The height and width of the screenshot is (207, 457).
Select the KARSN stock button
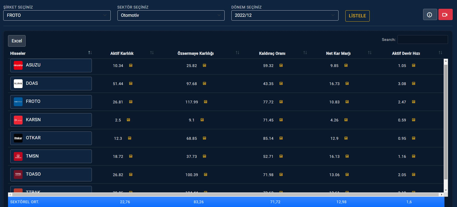pyautogui.click(x=51, y=120)
